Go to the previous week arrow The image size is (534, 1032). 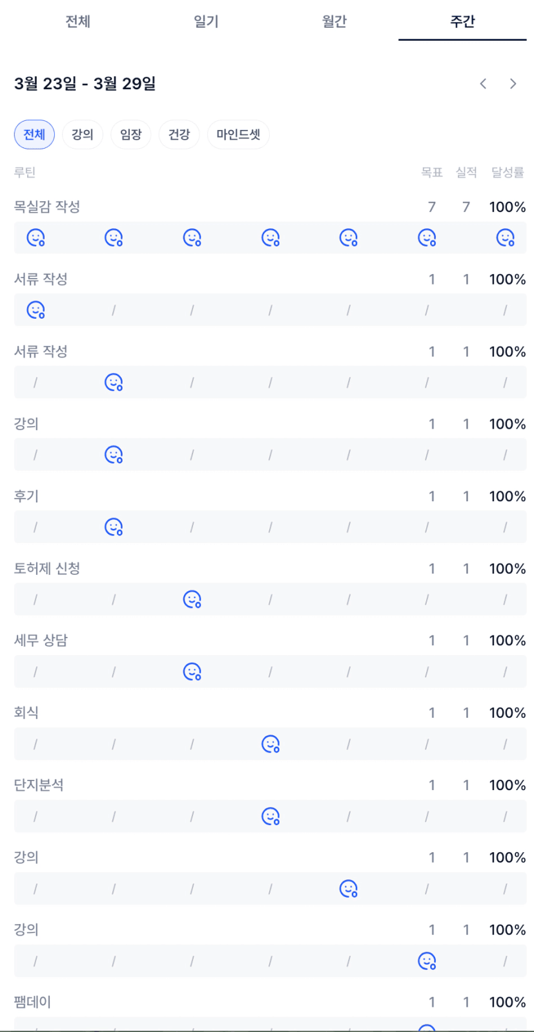point(483,83)
